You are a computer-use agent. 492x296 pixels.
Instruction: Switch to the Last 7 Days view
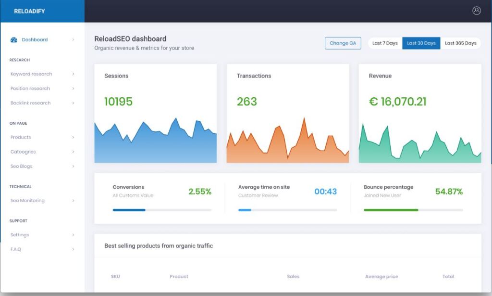(x=384, y=43)
